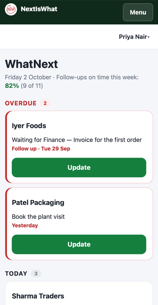Update the Iyer Foods follow-up
The image size is (158, 305).
pos(79,168)
